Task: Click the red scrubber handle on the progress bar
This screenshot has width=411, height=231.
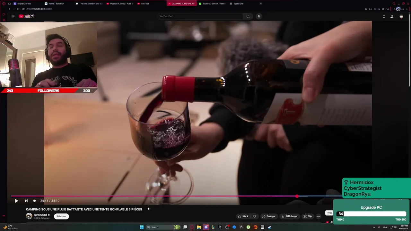Action: point(297,196)
